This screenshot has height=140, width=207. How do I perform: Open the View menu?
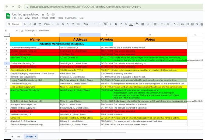pyautogui.click(x=27, y=18)
